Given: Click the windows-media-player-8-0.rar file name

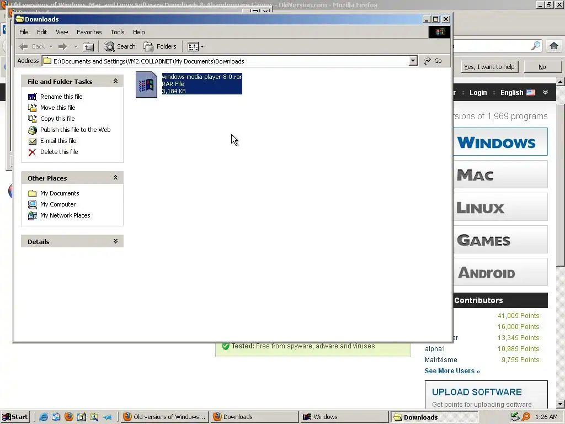Looking at the screenshot, I should [x=202, y=77].
